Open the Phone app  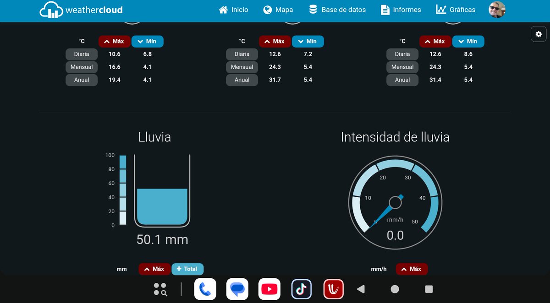205,289
